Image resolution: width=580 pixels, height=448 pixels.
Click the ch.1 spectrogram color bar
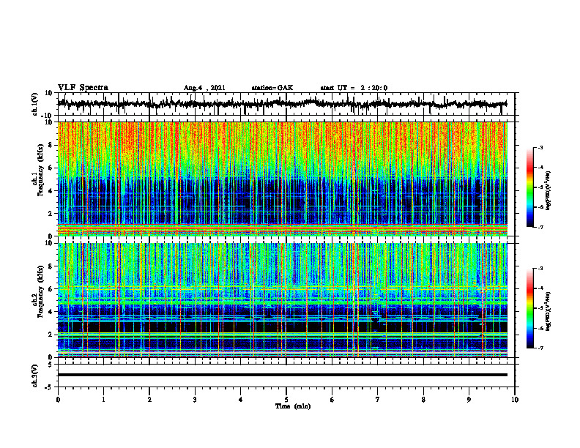pos(529,187)
